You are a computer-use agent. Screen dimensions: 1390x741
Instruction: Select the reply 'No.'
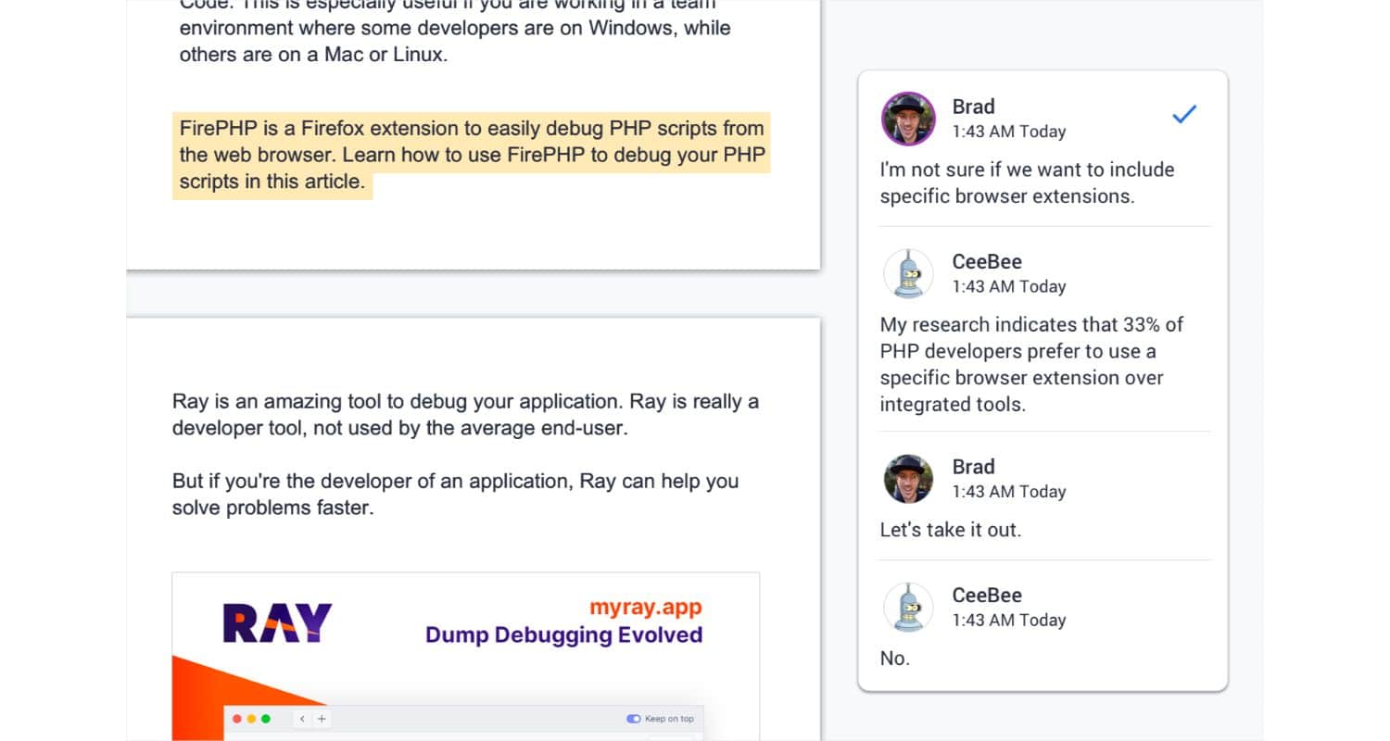click(895, 659)
